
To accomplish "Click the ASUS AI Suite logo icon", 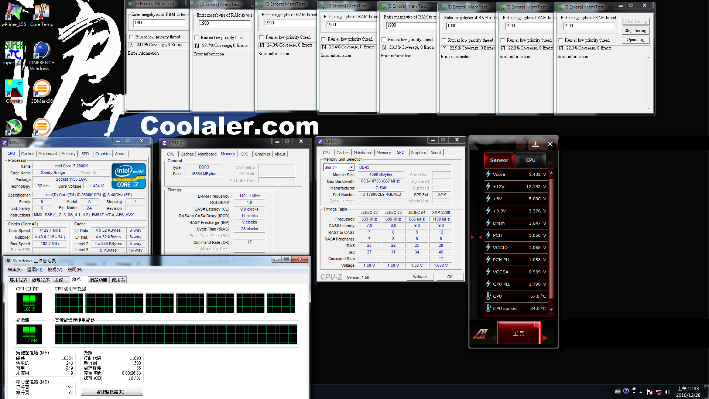I will [x=481, y=334].
